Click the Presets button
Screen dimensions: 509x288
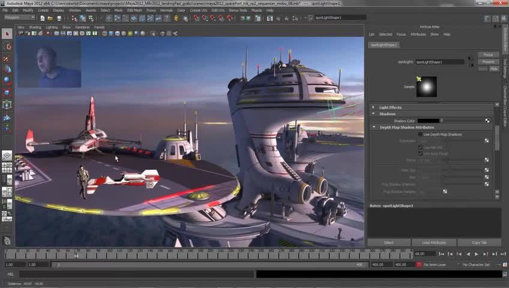pyautogui.click(x=488, y=62)
